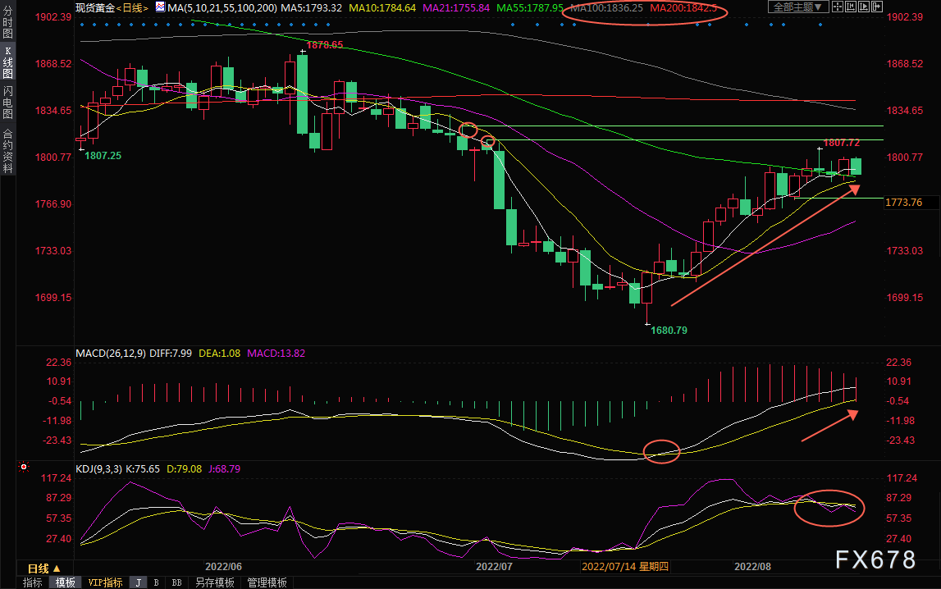Click the MA indicator chart icon
Screen dimensions: 941x589
158,7
